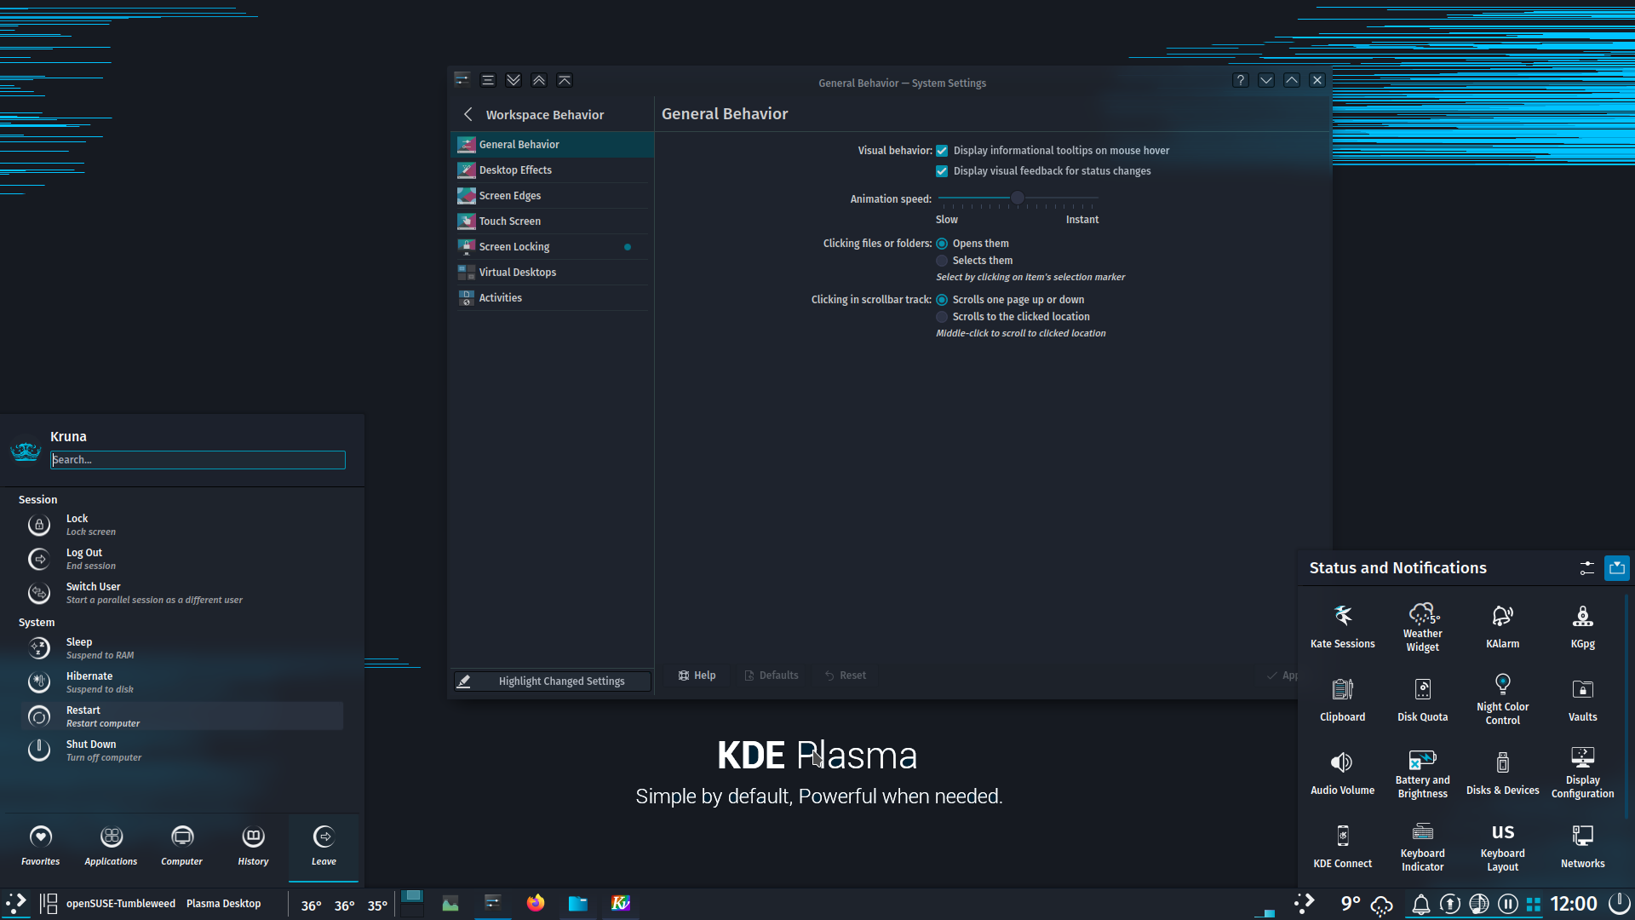Choose Scrolls to the clicked location
Viewport: 1635px width, 920px height.
tap(942, 317)
